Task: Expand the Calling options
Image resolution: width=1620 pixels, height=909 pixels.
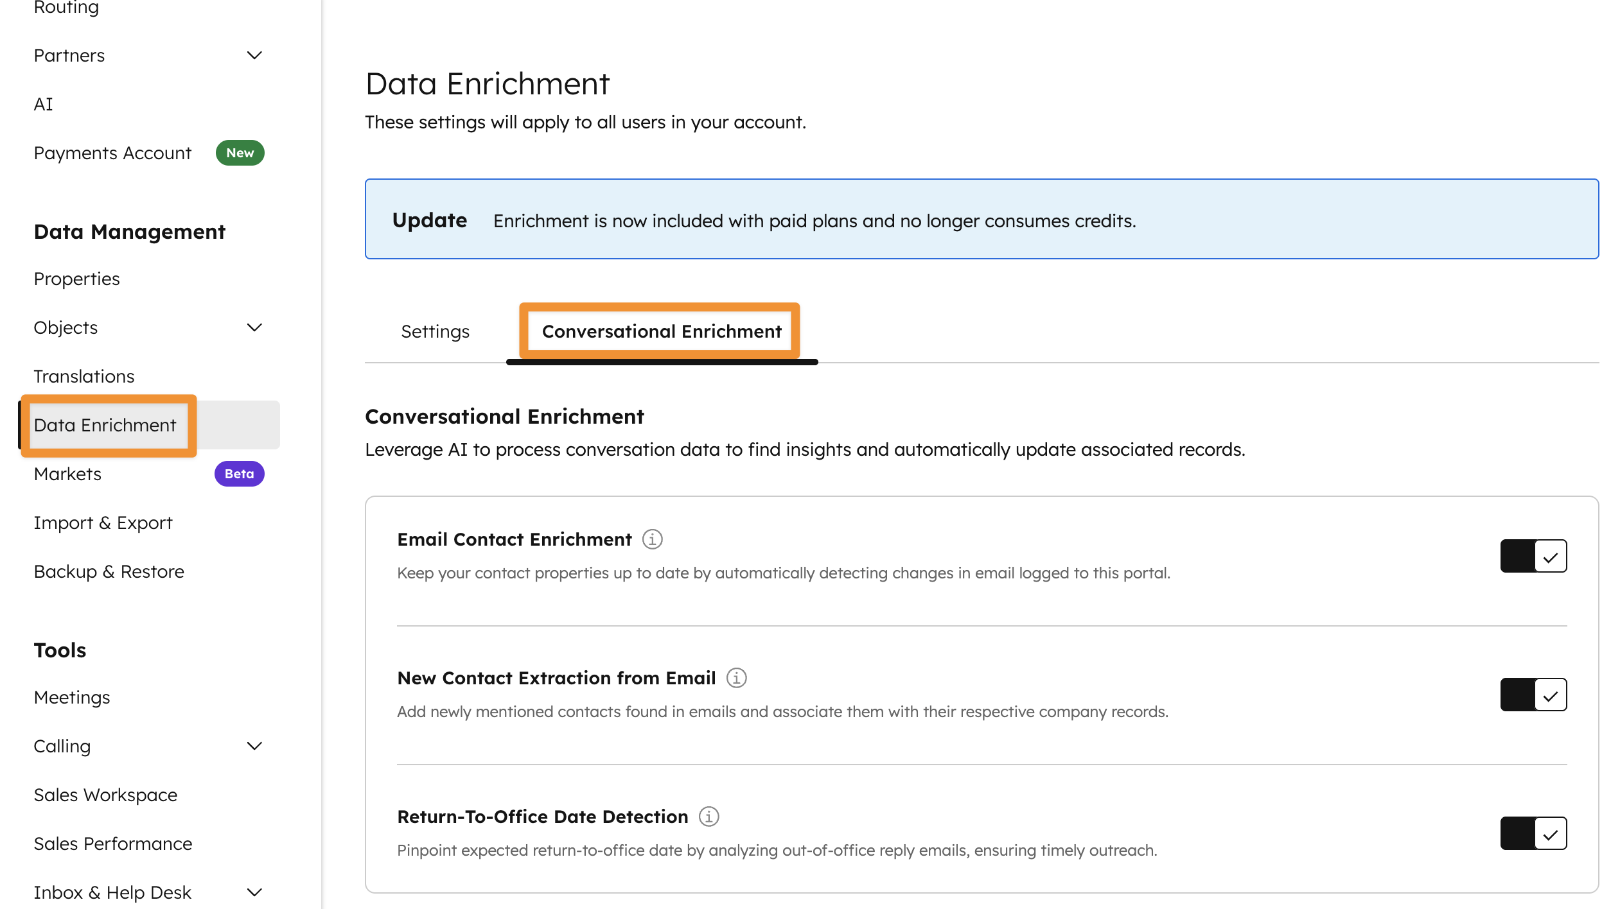Action: pyautogui.click(x=254, y=746)
